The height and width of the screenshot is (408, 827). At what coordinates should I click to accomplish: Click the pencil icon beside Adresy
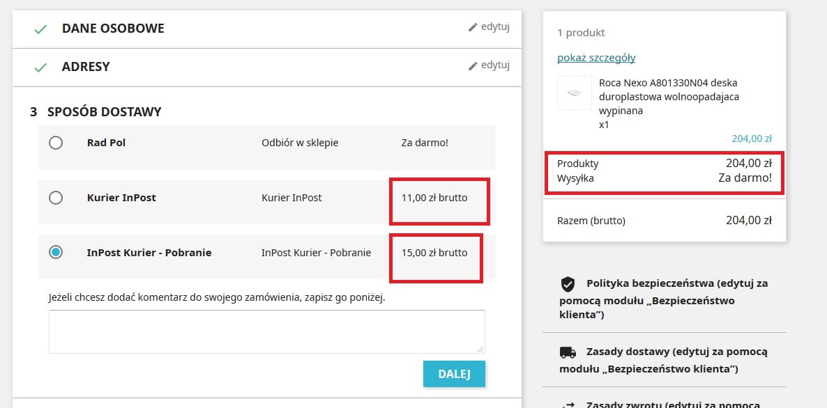(x=473, y=66)
